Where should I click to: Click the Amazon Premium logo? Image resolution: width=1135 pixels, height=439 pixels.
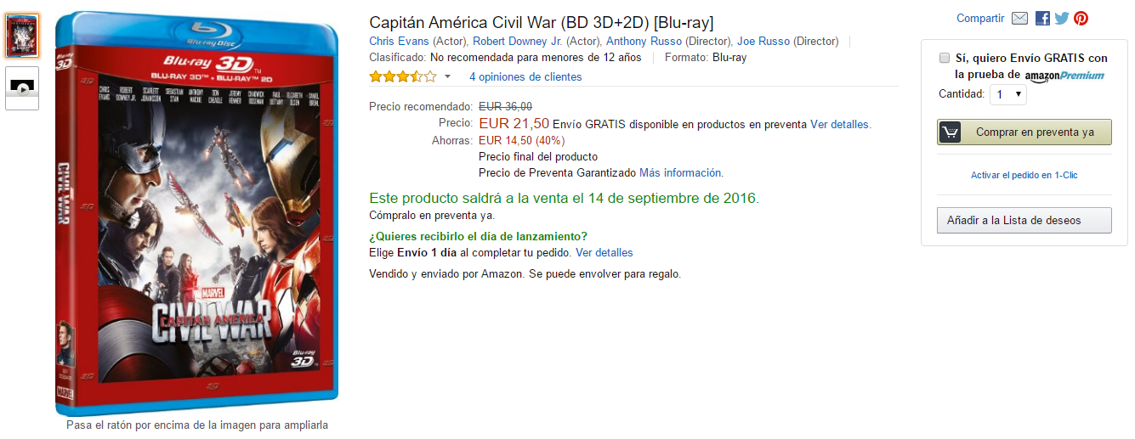pyautogui.click(x=1064, y=76)
